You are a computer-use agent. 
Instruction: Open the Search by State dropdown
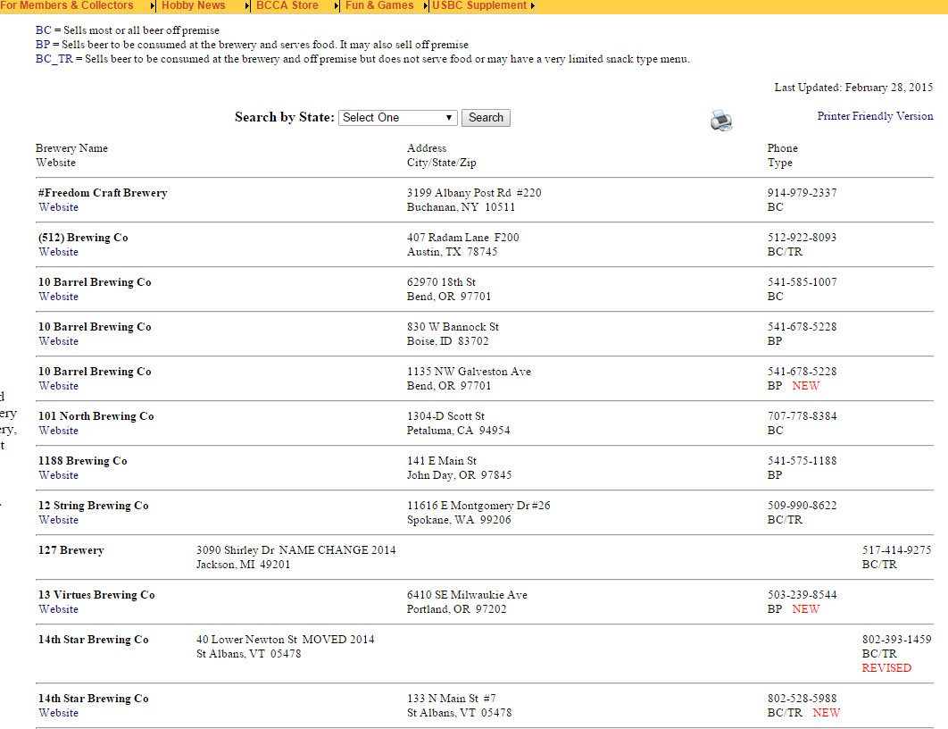[398, 117]
